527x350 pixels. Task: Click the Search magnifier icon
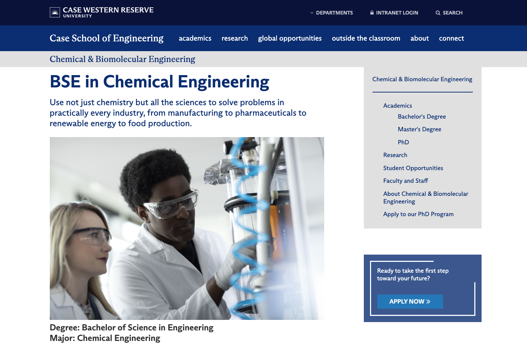coord(438,13)
